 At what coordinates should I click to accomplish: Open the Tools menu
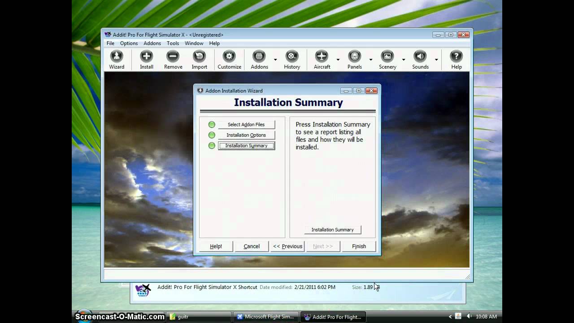coord(173,44)
